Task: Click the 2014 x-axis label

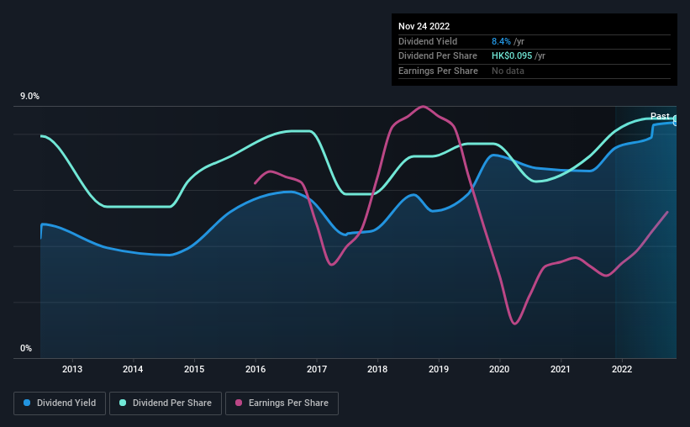Action: click(x=133, y=369)
